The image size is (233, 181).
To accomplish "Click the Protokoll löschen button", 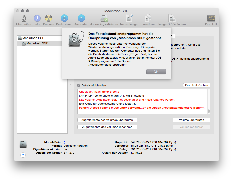I will (x=197, y=85).
